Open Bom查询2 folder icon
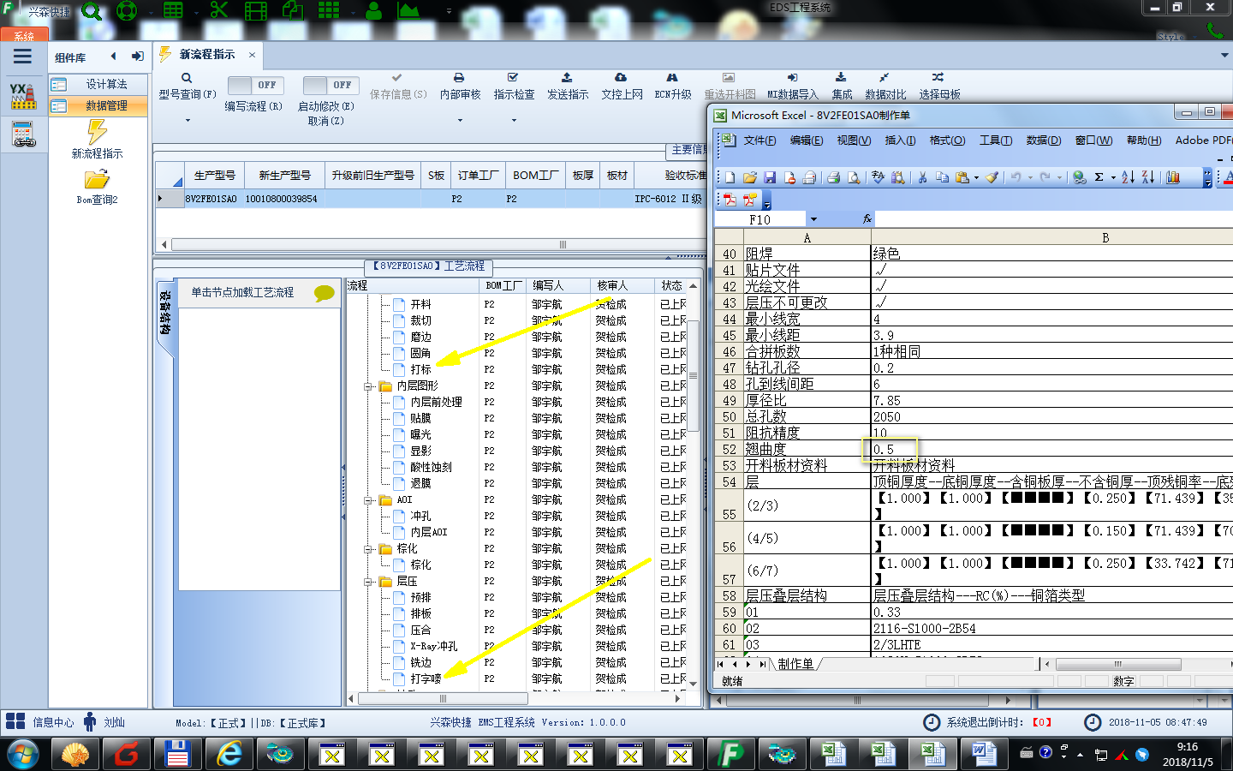The width and height of the screenshot is (1233, 771). point(97,179)
